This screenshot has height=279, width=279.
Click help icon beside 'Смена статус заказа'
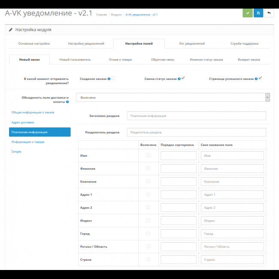coord(179,79)
